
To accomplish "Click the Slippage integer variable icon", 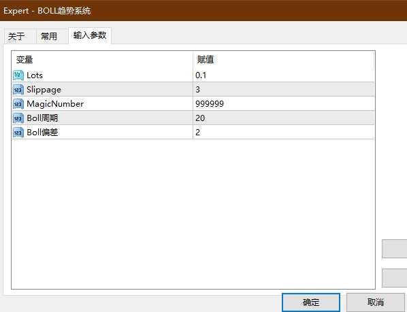I will coord(18,90).
